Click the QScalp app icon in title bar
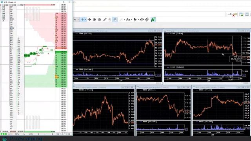 tap(2, 2)
